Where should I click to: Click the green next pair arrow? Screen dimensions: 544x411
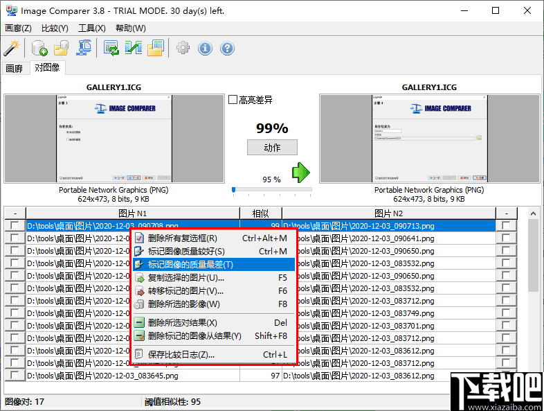tap(301, 173)
